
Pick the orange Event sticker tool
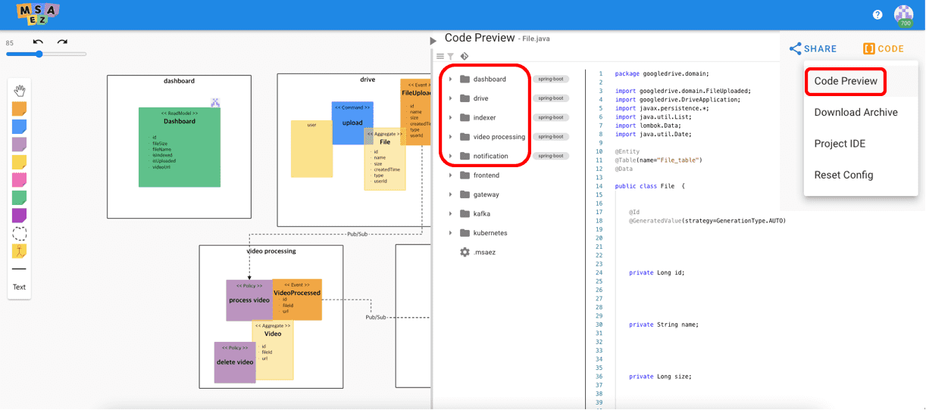click(19, 109)
